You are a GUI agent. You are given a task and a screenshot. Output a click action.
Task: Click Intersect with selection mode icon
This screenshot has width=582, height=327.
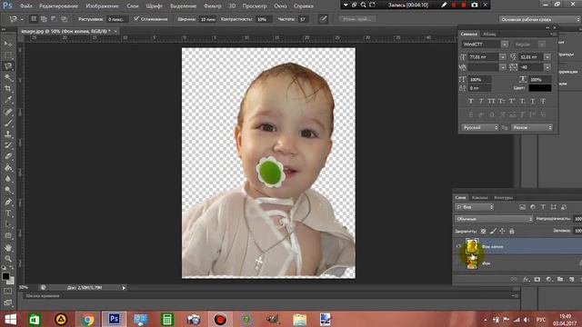[65, 19]
